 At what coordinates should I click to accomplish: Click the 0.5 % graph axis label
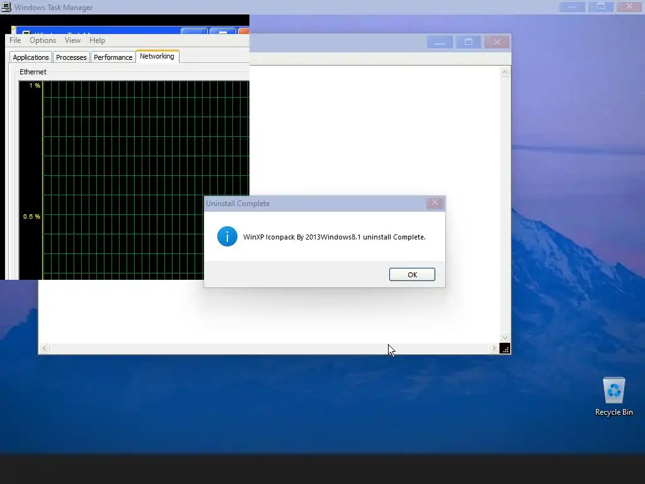[x=31, y=217]
